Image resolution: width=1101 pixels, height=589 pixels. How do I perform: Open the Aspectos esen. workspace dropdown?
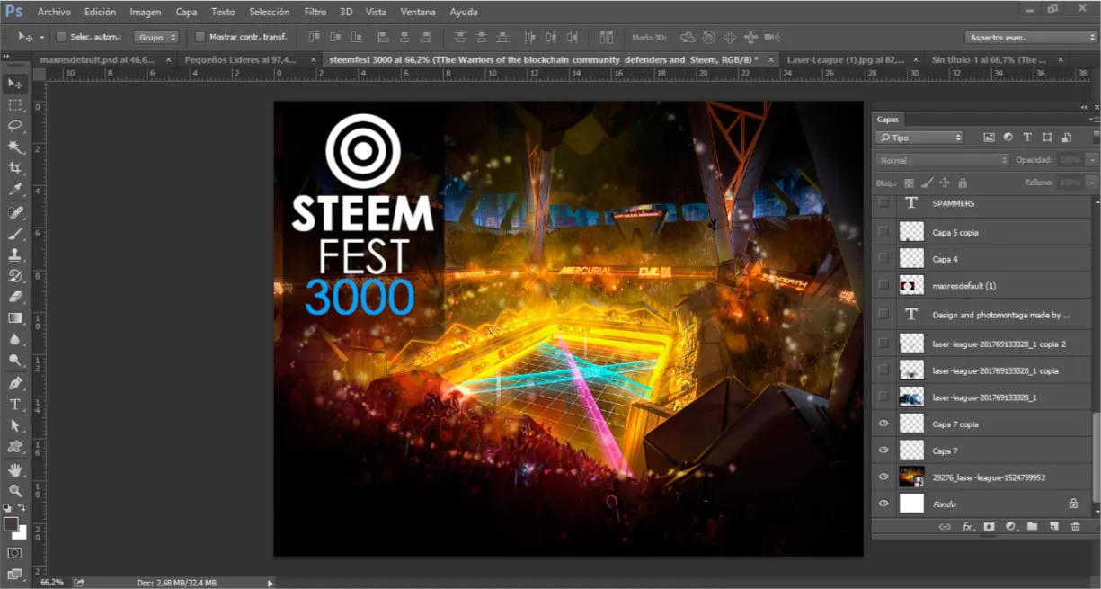pos(1031,37)
